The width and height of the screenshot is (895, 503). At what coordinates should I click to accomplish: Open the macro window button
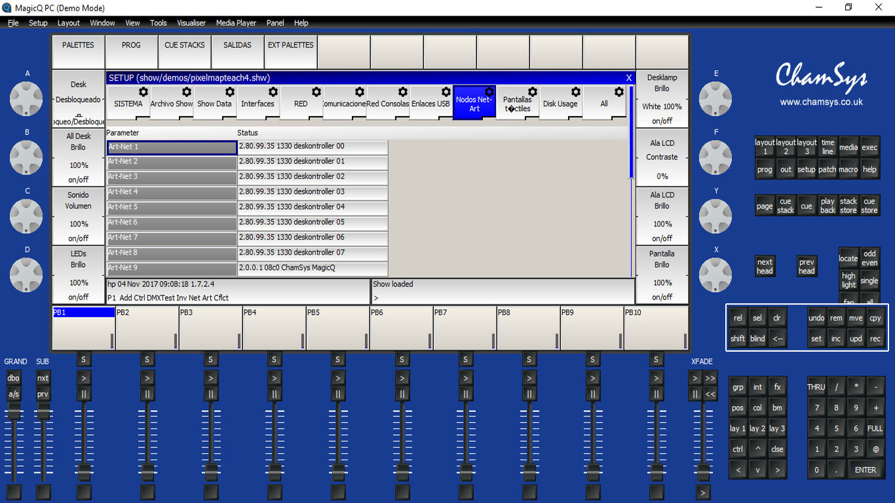click(848, 169)
